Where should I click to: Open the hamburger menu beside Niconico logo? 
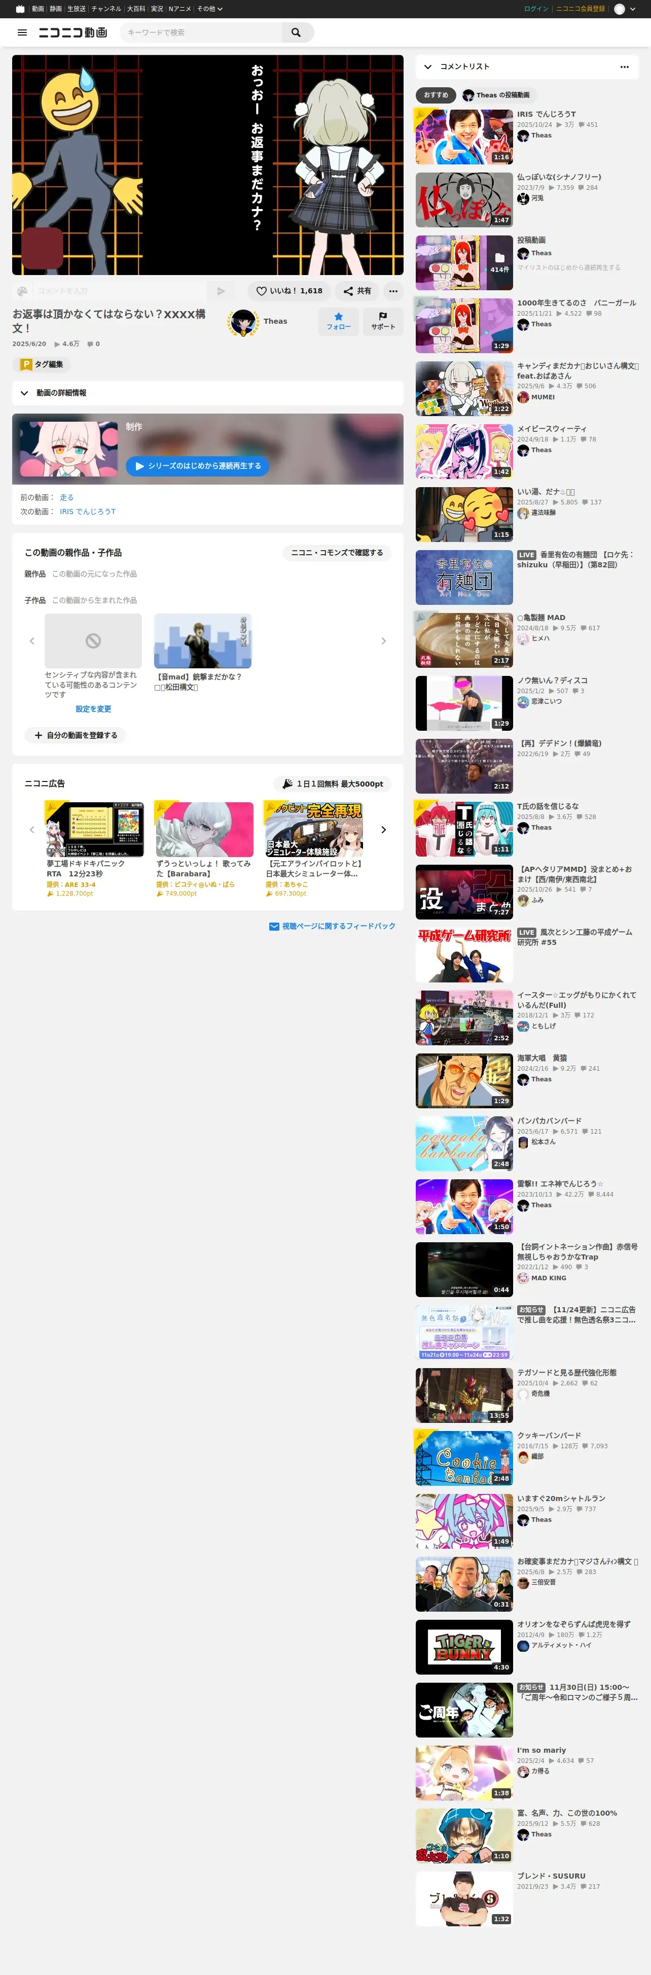[x=22, y=32]
